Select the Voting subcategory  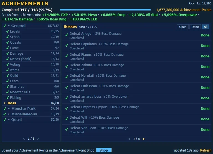tap(31, 65)
